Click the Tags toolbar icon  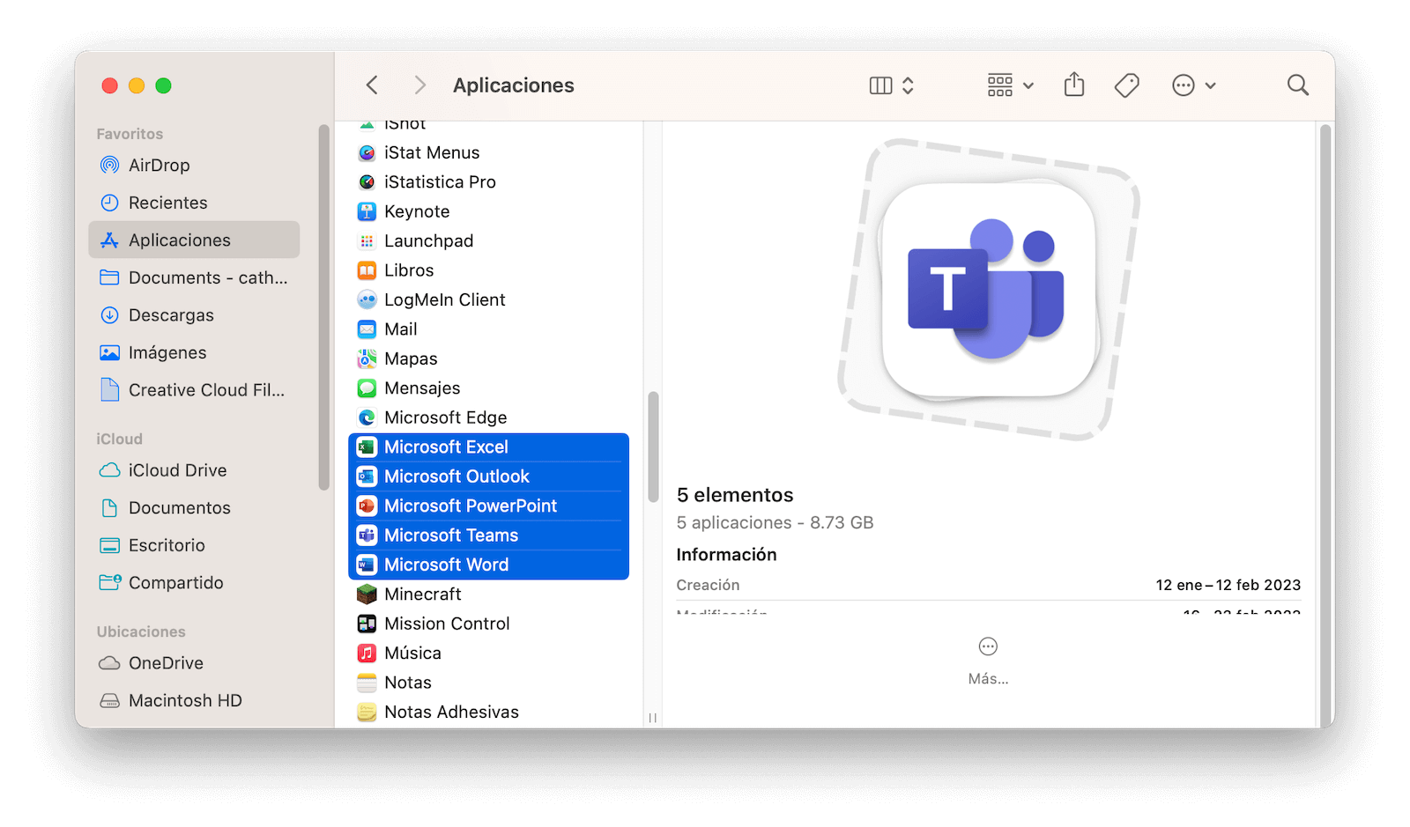pos(1126,85)
